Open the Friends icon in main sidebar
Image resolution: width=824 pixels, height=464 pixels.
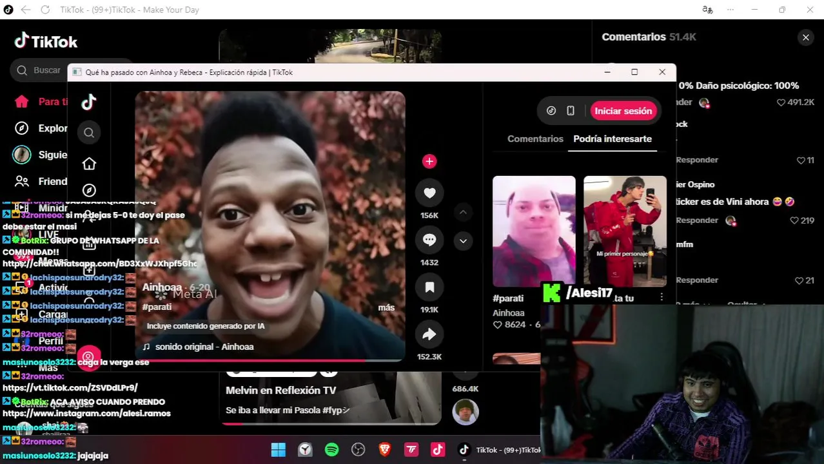[x=22, y=181]
